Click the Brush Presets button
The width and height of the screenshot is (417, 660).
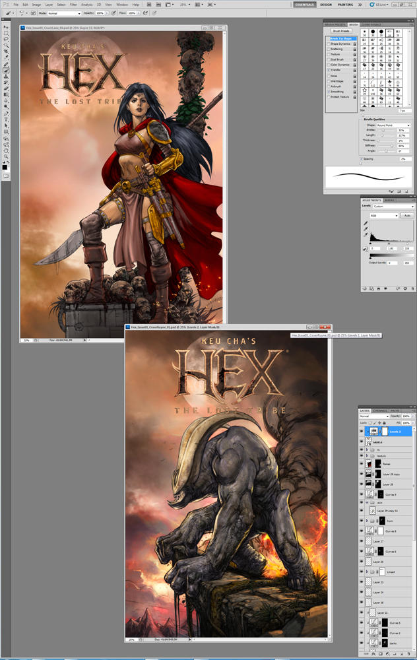[x=340, y=31]
